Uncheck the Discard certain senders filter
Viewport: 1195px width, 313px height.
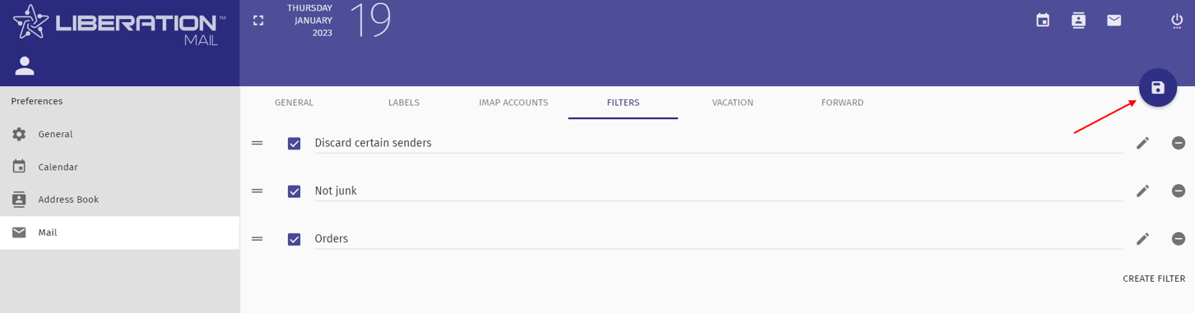[x=294, y=144]
